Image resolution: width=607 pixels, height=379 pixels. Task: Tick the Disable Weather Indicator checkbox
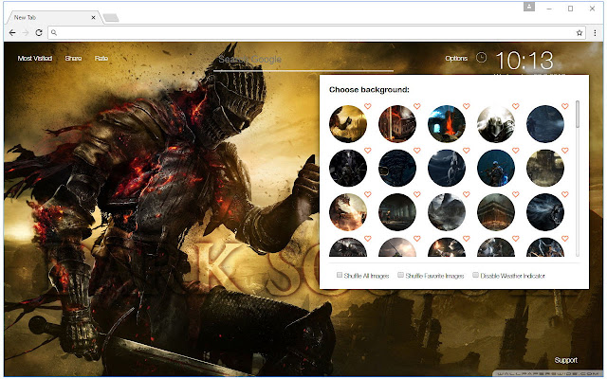pyautogui.click(x=475, y=275)
